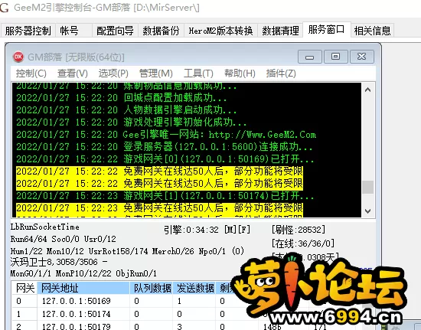Open the 数据备份 tab

click(161, 31)
